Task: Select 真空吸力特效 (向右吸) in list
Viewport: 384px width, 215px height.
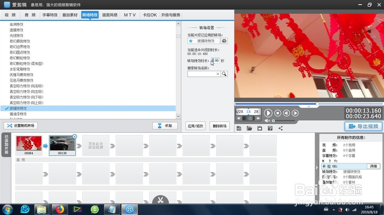Action: [26, 86]
